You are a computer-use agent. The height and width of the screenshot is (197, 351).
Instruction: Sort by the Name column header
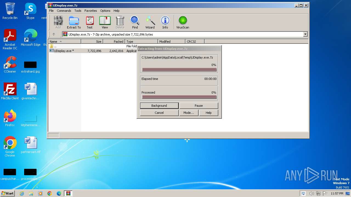pyautogui.click(x=64, y=42)
